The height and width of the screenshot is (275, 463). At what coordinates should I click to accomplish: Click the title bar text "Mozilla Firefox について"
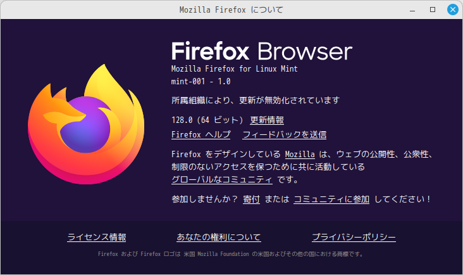(x=231, y=10)
